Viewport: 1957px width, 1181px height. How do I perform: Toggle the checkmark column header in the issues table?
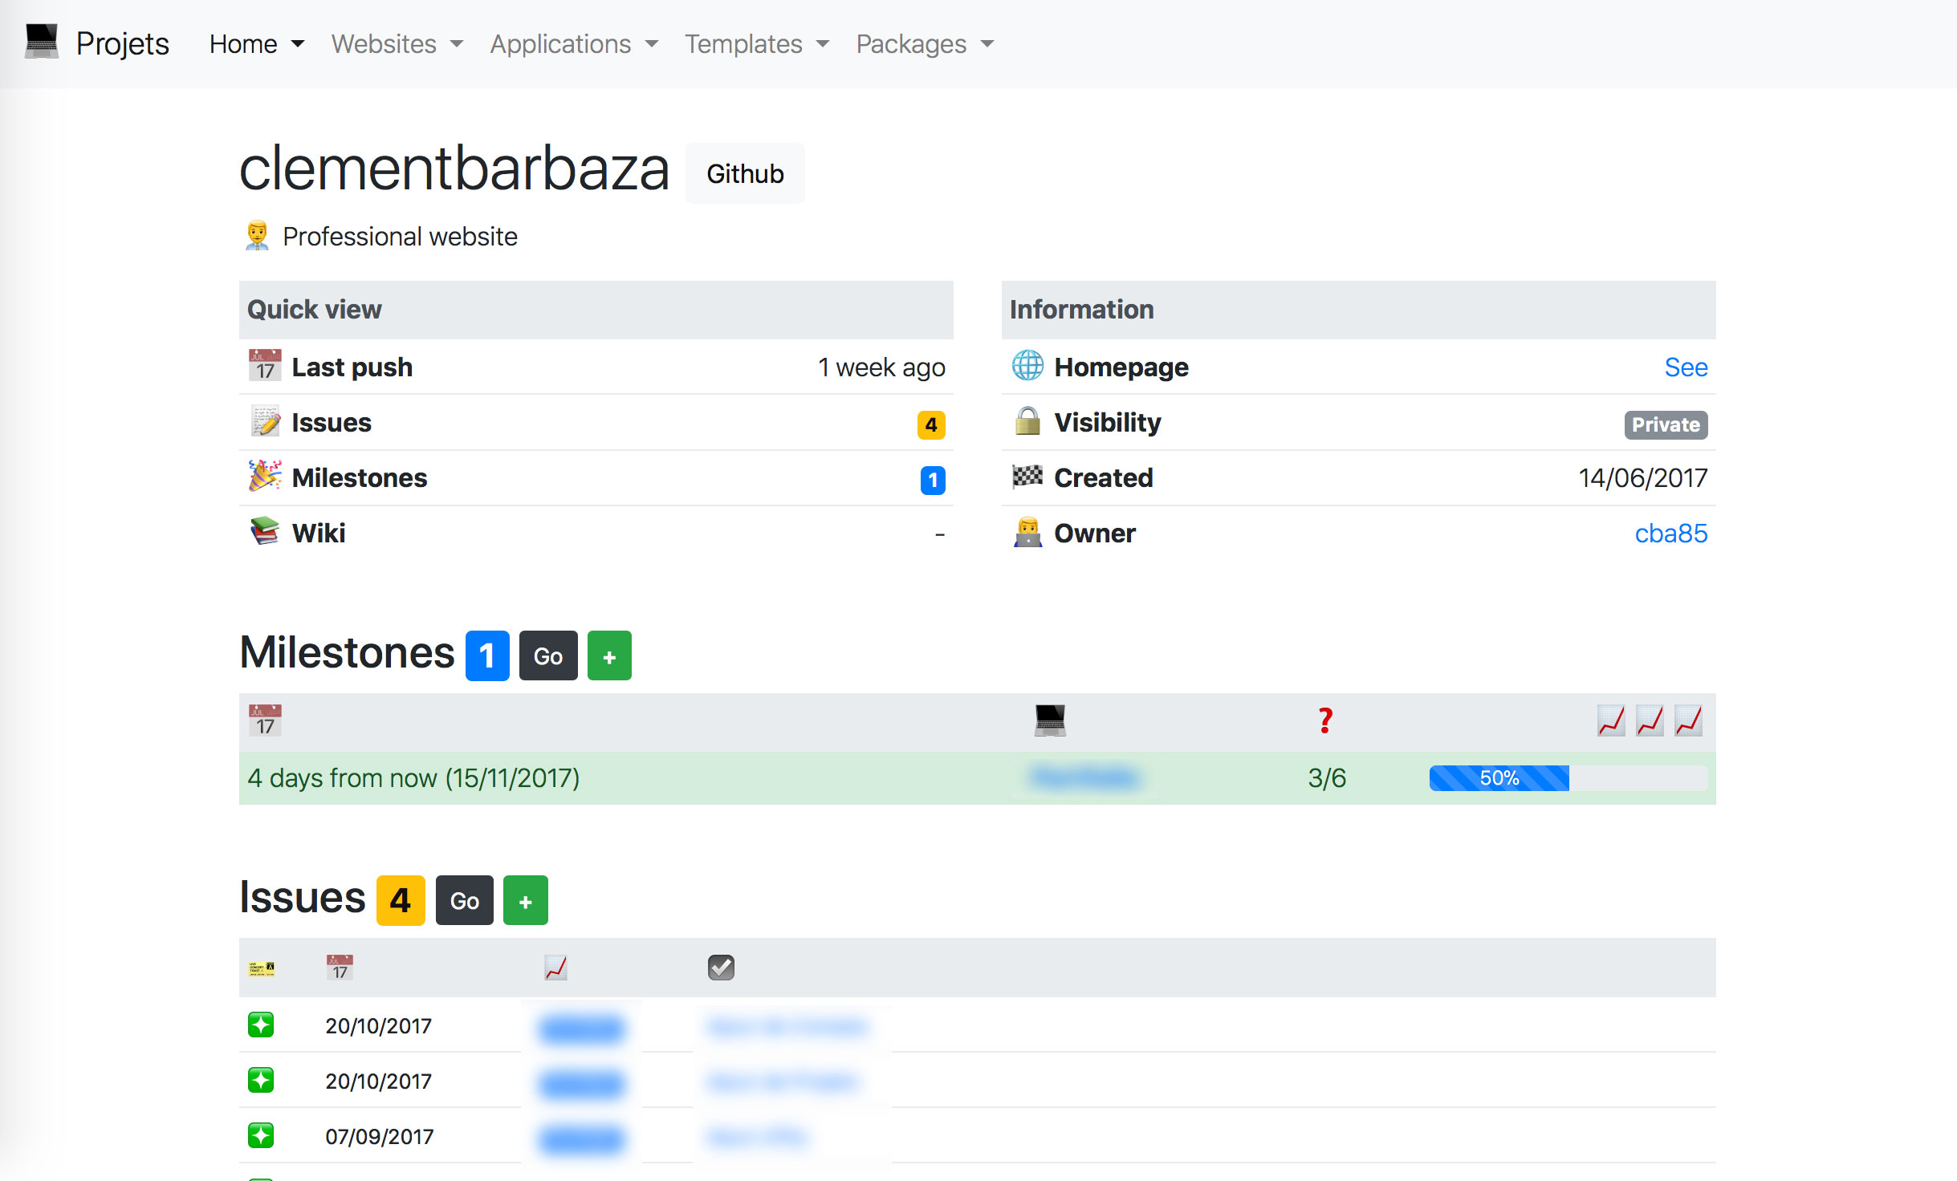tap(720, 967)
